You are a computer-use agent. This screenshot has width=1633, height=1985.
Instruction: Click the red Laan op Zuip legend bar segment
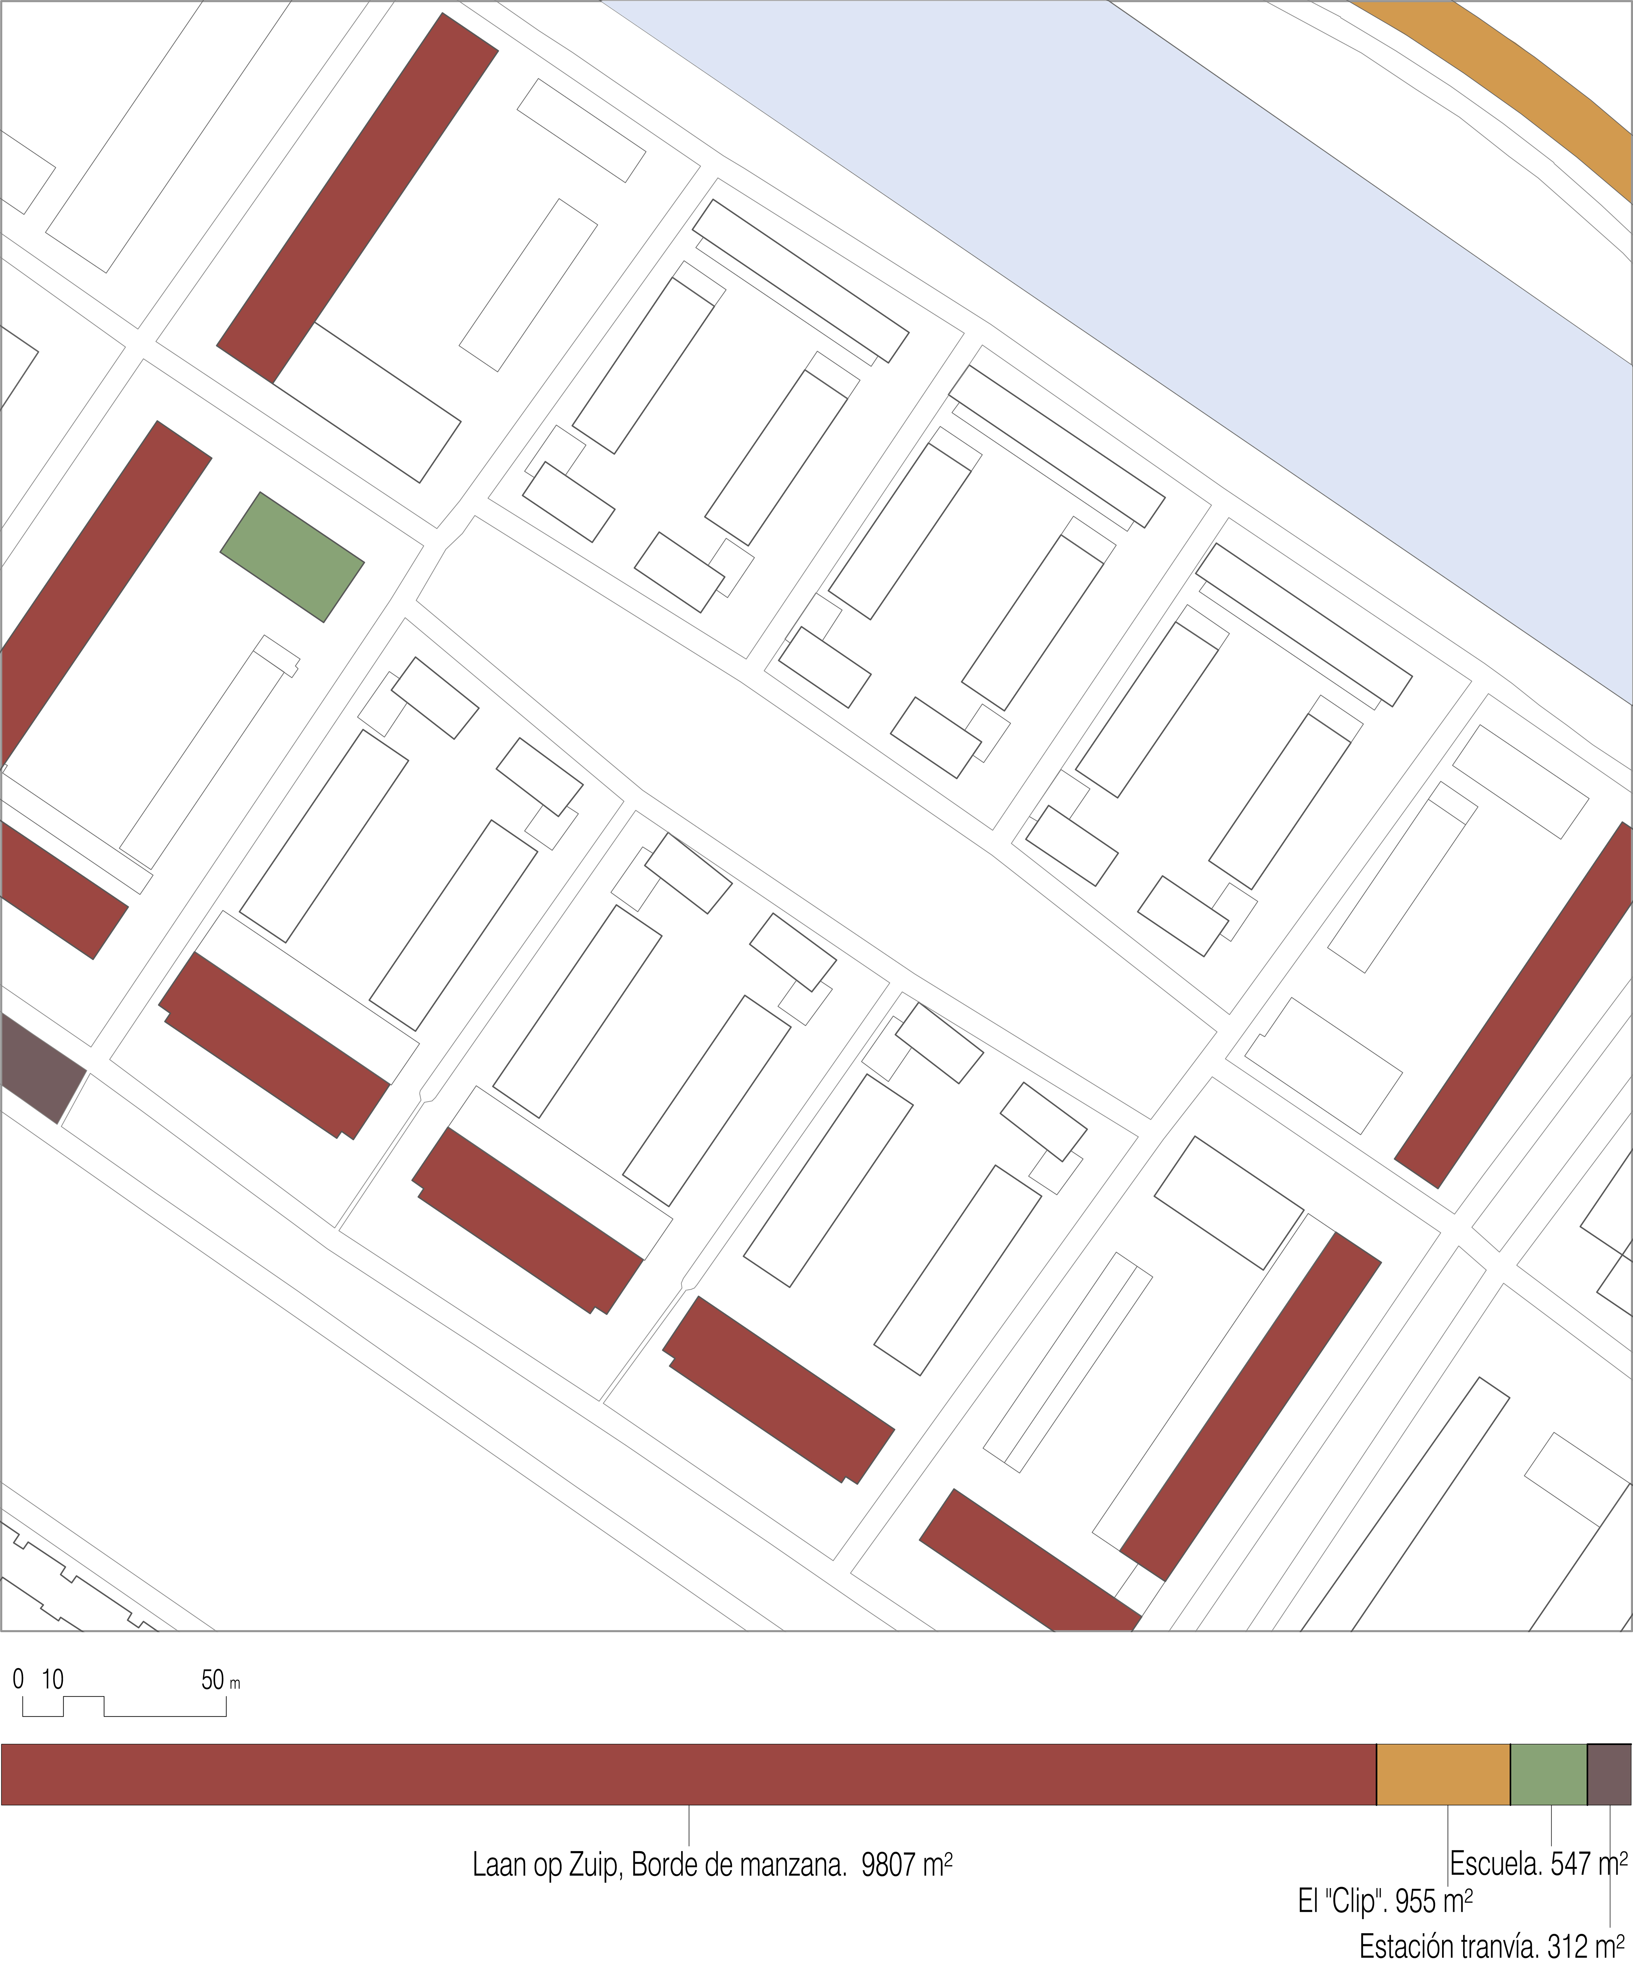pyautogui.click(x=688, y=1774)
